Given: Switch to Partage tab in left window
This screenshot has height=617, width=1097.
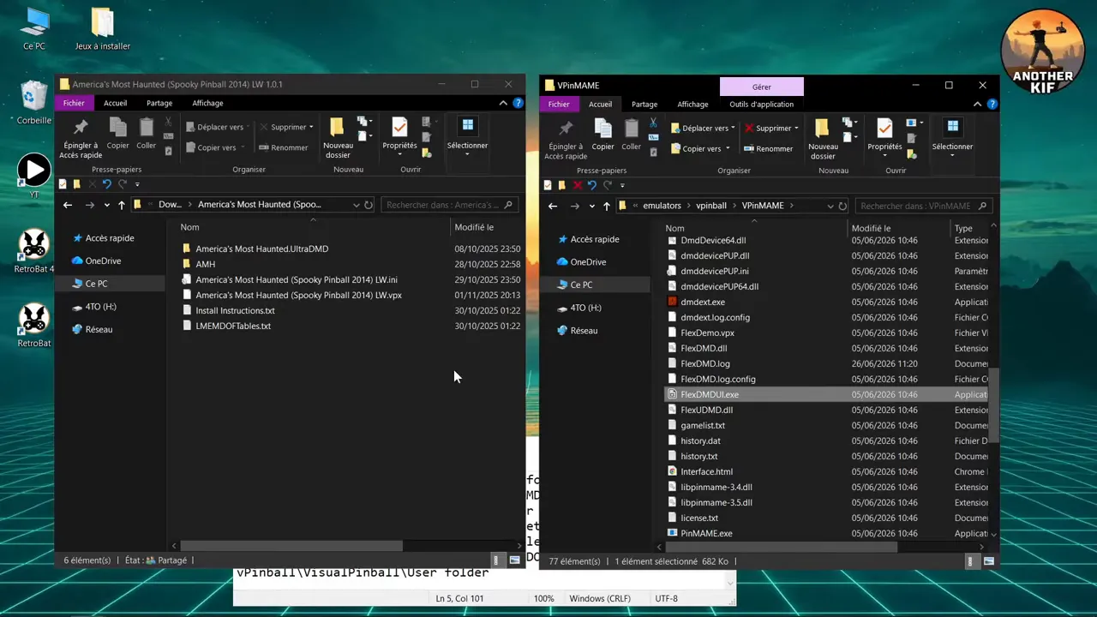Looking at the screenshot, I should click(159, 103).
